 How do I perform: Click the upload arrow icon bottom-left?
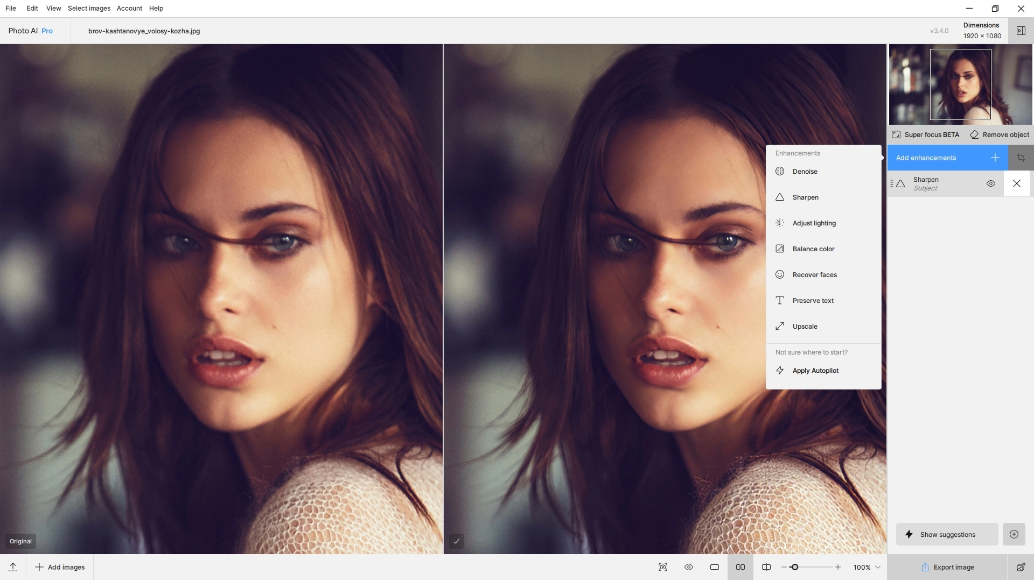coord(13,567)
